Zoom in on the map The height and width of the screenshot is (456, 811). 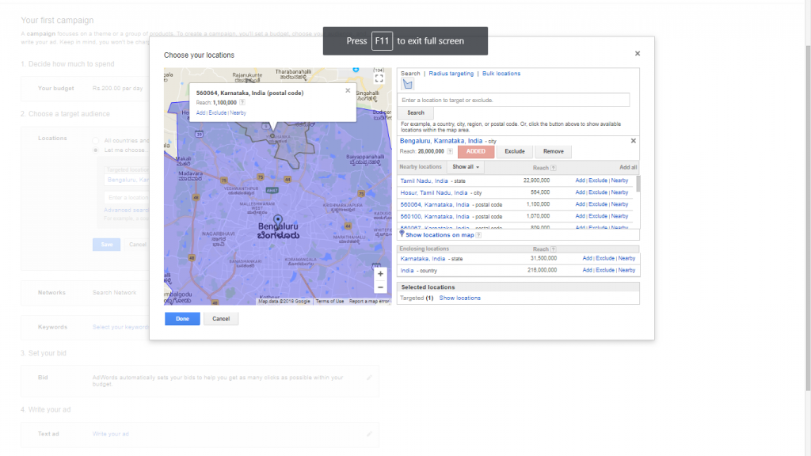380,274
